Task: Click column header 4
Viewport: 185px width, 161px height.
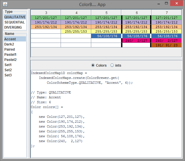Action: (x=76, y=13)
